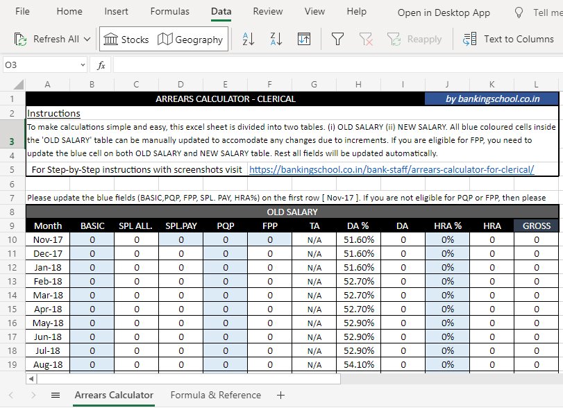The height and width of the screenshot is (408, 563).
Task: Click the Sort Ascending A-Z icon
Action: coord(249,40)
